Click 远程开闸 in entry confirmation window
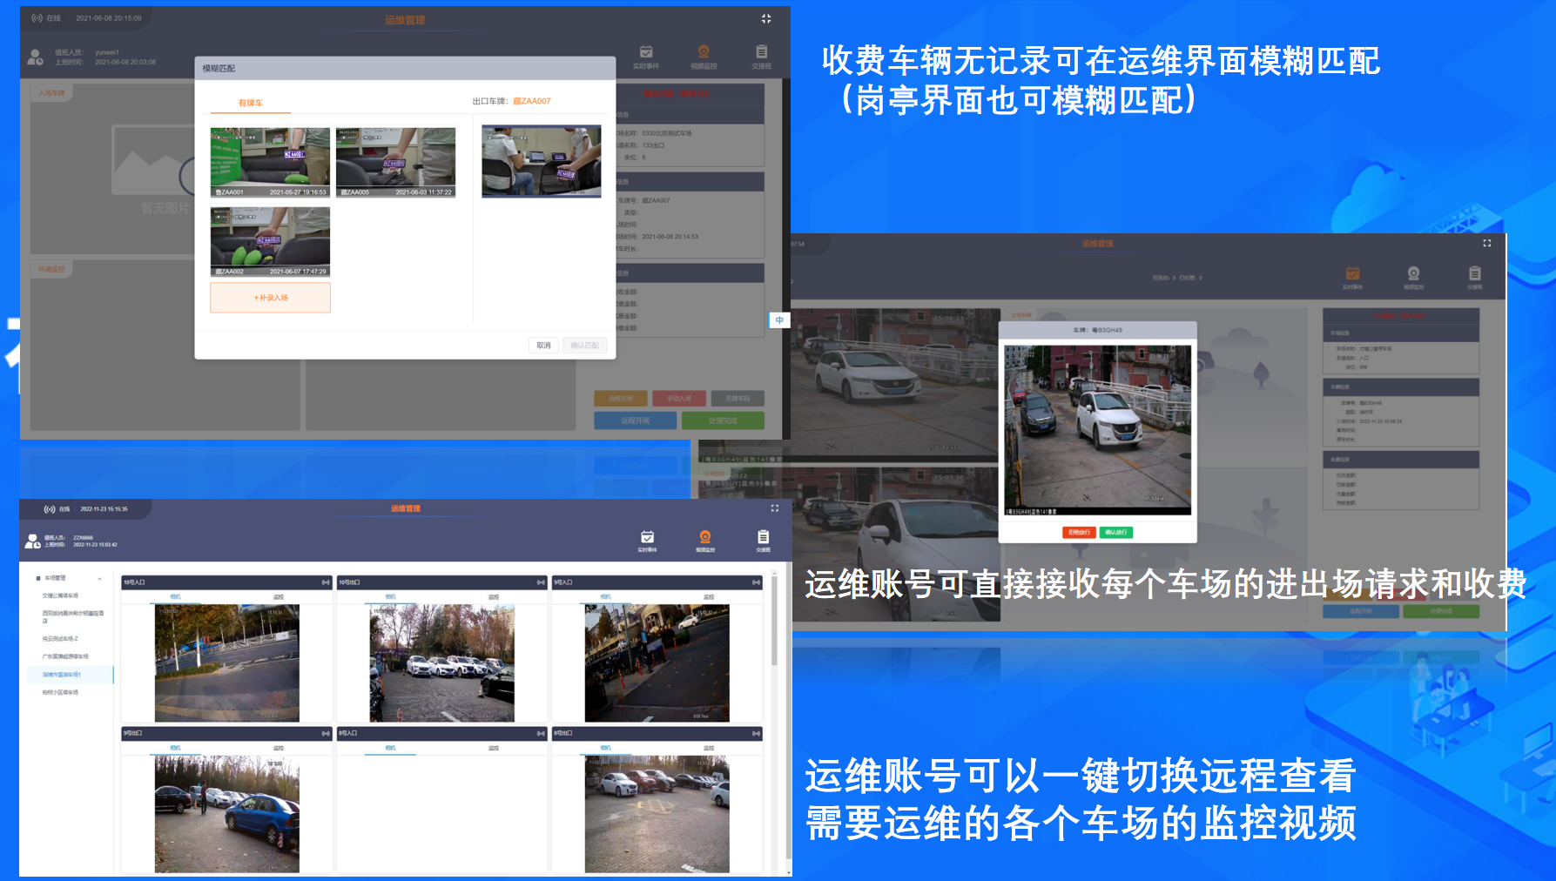The height and width of the screenshot is (881, 1556). click(1361, 611)
